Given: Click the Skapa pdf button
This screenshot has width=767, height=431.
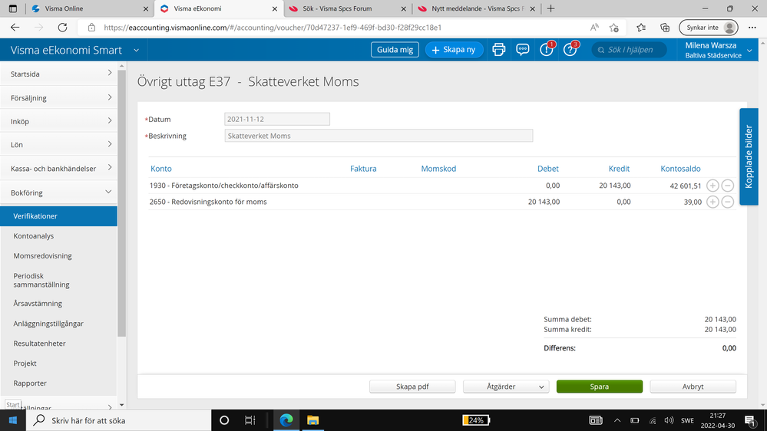Looking at the screenshot, I should (x=412, y=387).
